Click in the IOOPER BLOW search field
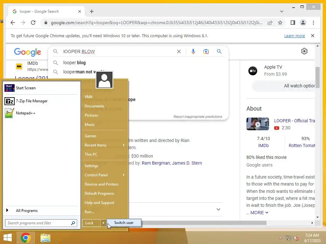This screenshot has width=326, height=244. [118, 51]
